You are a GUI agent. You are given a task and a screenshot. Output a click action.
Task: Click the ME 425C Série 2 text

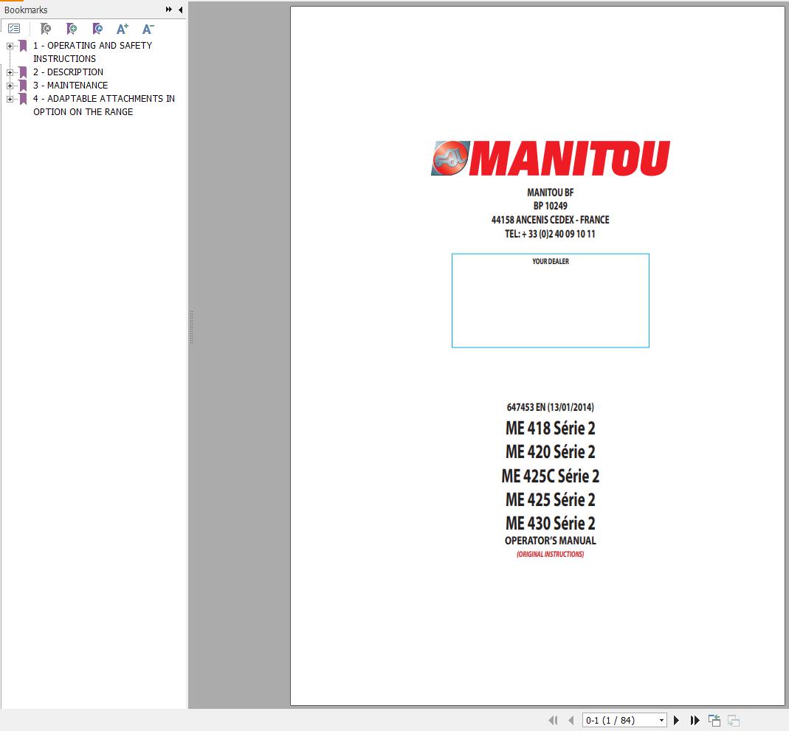[551, 476]
